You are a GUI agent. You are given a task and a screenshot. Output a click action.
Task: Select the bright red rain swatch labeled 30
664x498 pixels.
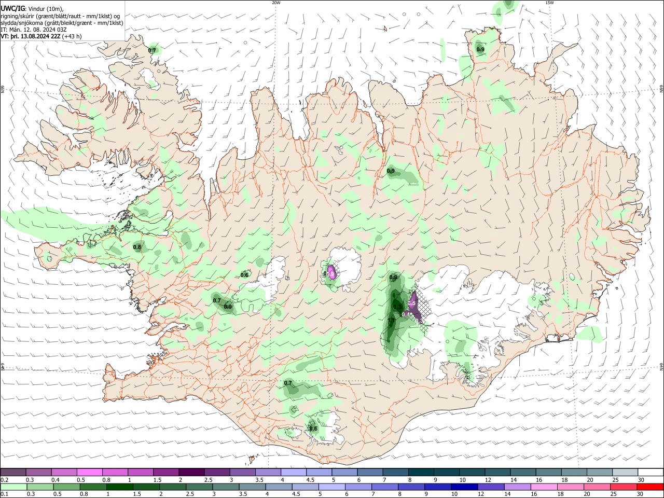[x=651, y=487]
